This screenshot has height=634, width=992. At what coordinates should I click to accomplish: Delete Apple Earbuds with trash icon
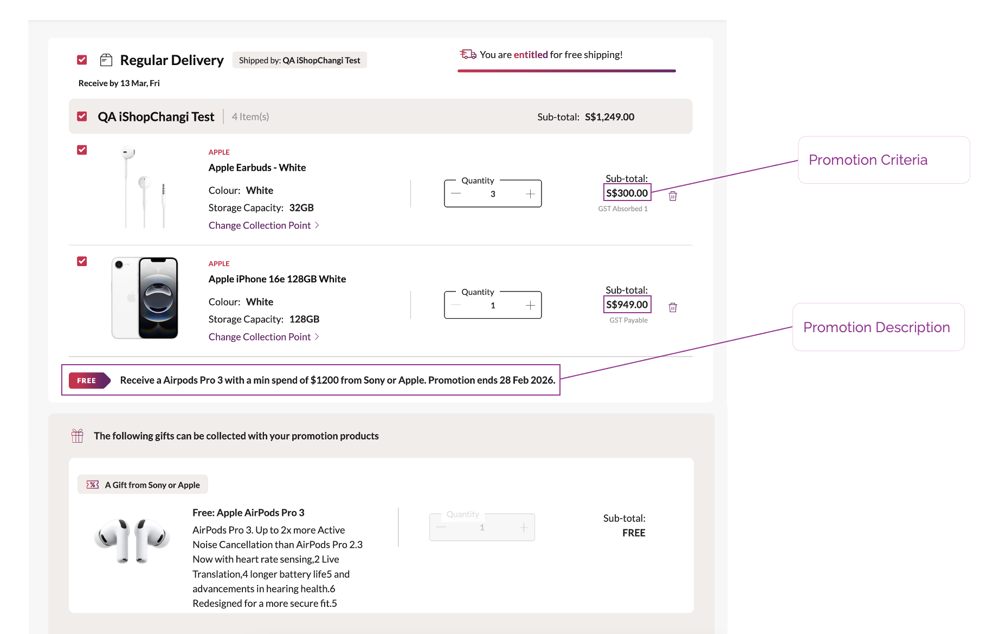pyautogui.click(x=673, y=196)
